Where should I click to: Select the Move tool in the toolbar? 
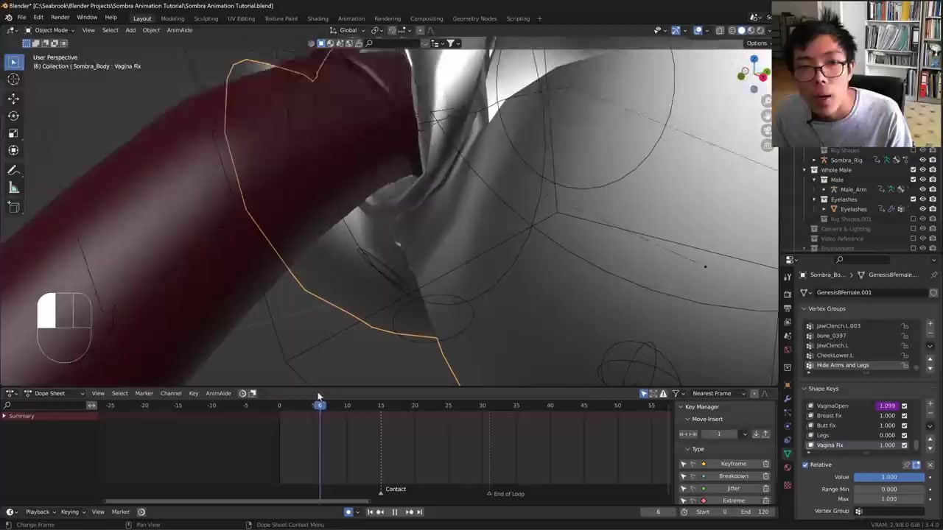click(x=13, y=98)
